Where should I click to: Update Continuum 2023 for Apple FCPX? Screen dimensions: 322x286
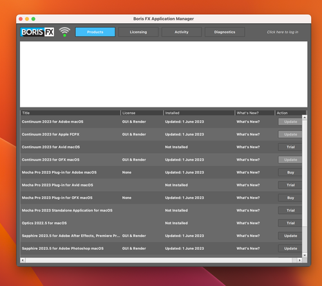(290, 134)
